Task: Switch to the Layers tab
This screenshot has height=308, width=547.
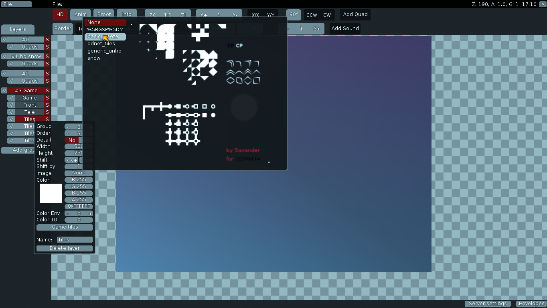Action: coord(18,29)
